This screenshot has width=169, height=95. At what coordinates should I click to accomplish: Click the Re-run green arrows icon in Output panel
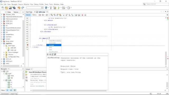26,72
